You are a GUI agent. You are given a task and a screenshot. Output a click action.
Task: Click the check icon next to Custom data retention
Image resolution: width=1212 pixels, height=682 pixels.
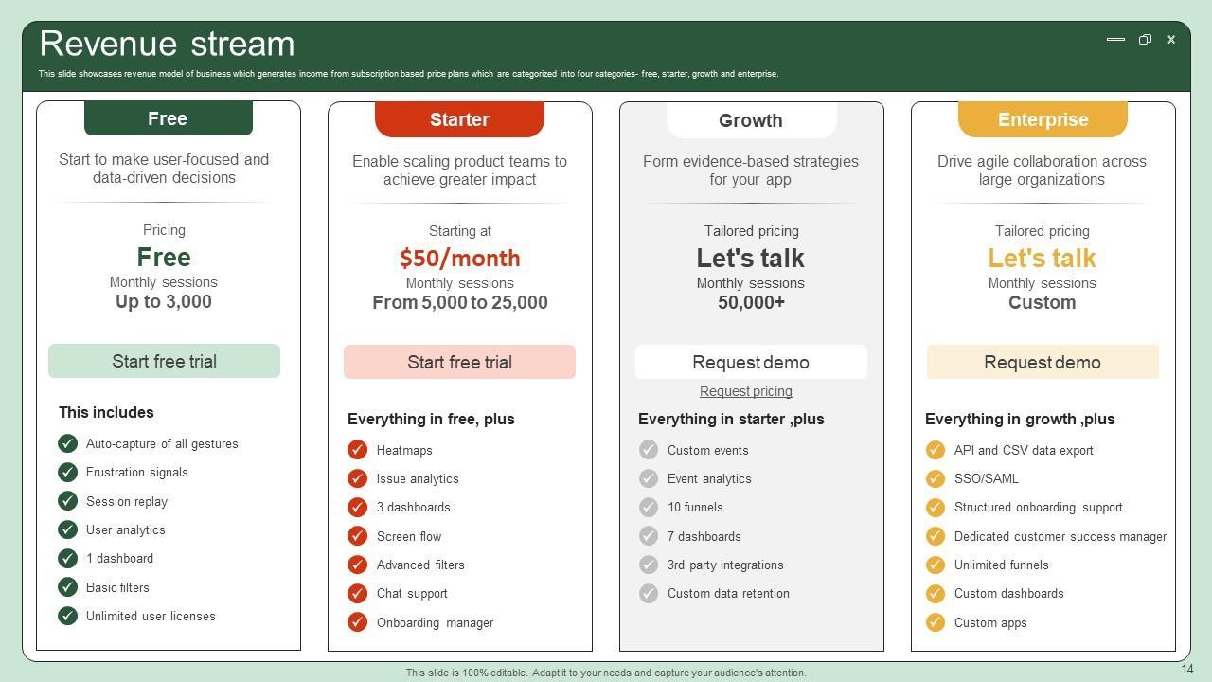(x=649, y=593)
